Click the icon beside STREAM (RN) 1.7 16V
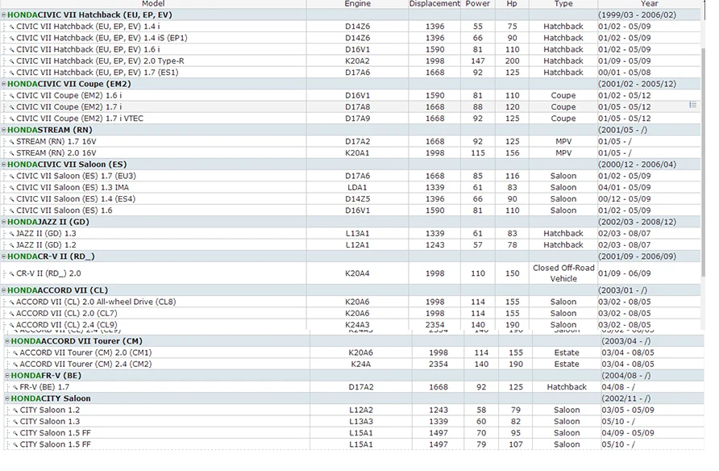The image size is (719, 471). [12, 142]
